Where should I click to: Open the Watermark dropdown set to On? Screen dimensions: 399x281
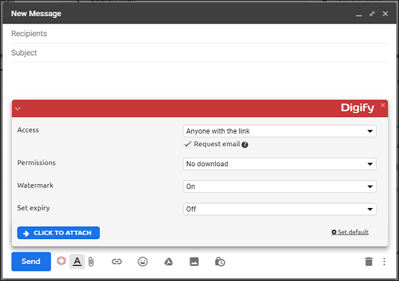click(279, 187)
